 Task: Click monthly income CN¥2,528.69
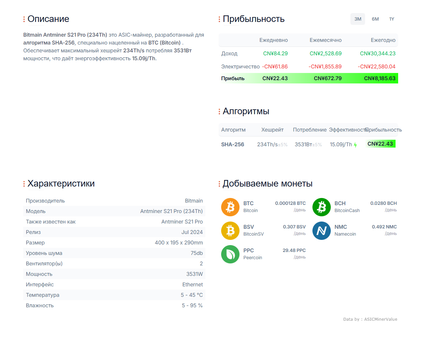[326, 53]
